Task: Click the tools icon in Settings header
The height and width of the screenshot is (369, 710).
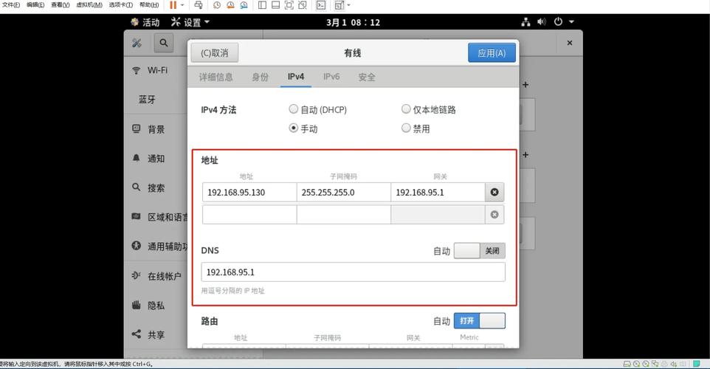Action: (137, 43)
